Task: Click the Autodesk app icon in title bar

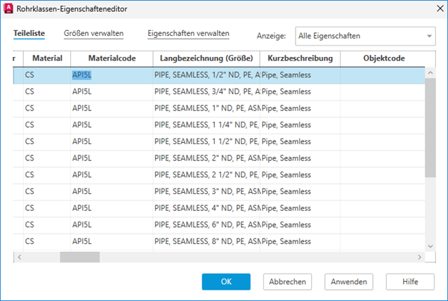Action: pyautogui.click(x=8, y=8)
